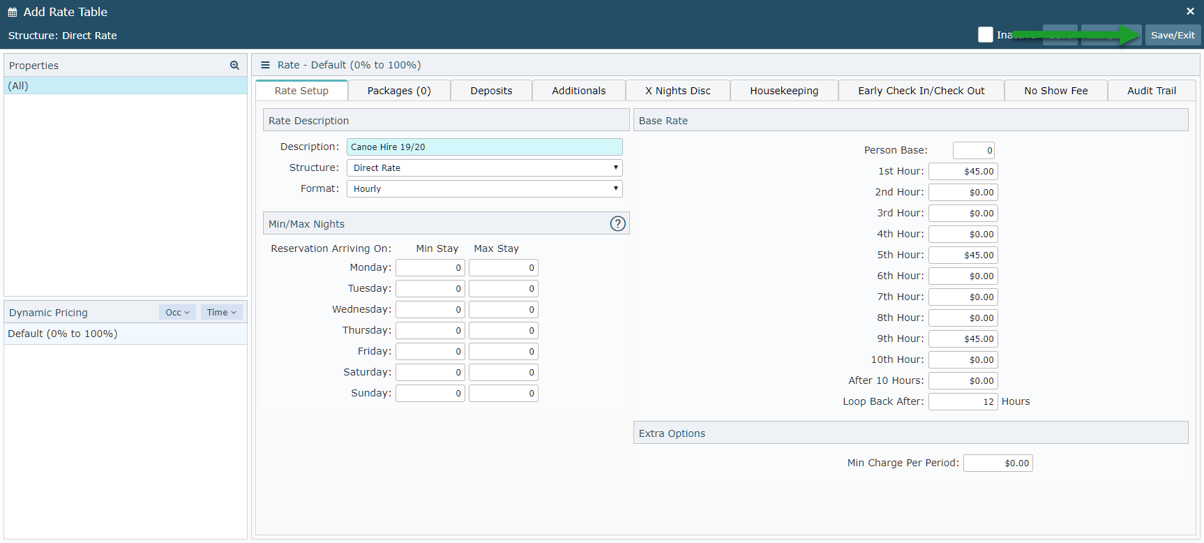Screen dimensions: 1204x543
Task: Click the Save/Exit button
Action: [x=1173, y=35]
